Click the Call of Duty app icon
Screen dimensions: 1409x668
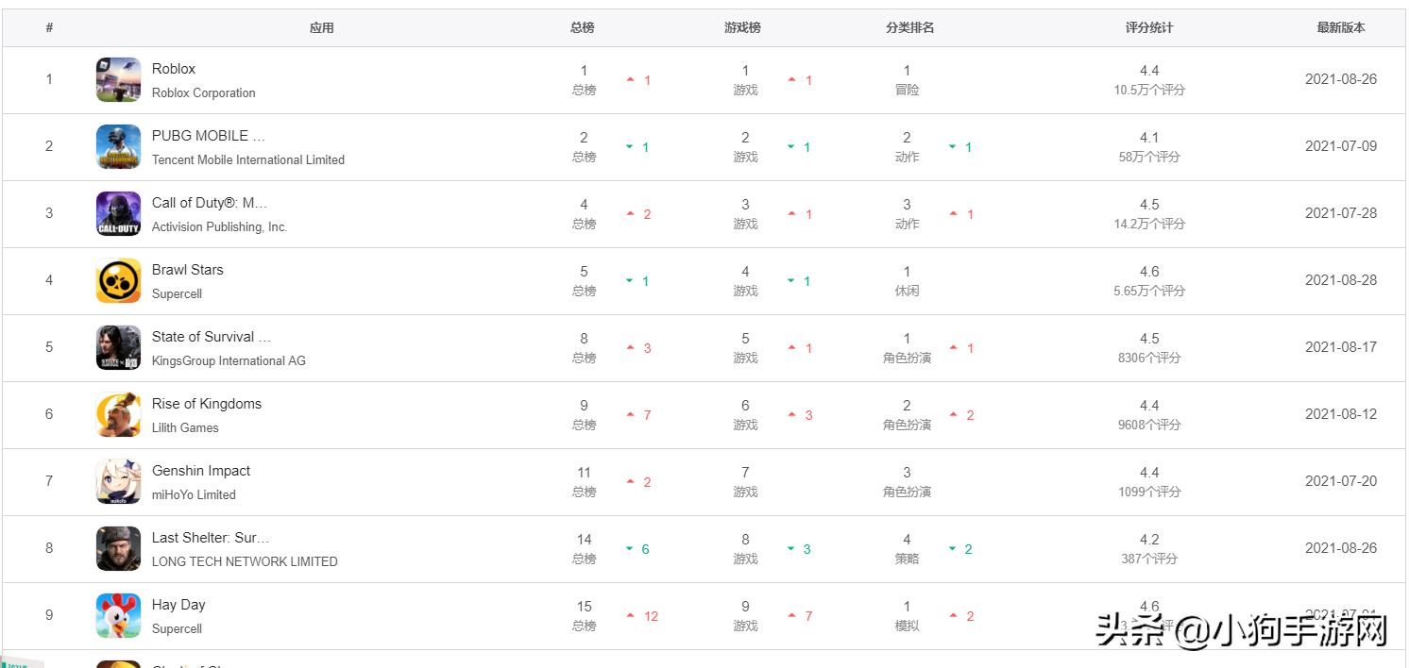[x=118, y=214]
